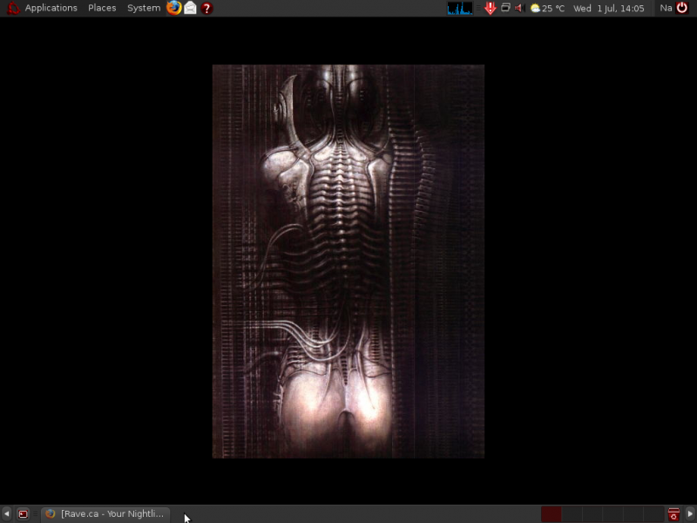Switch to the second workspace
697x523 pixels.
[x=572, y=514]
